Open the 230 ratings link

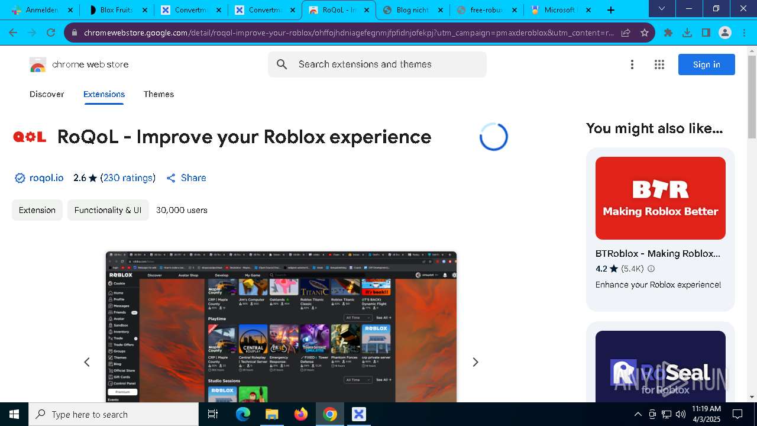pyautogui.click(x=128, y=178)
